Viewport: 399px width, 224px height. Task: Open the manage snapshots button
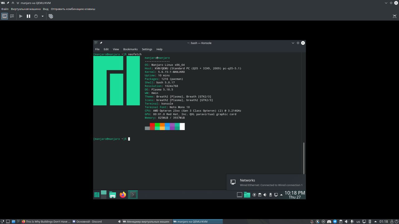(x=51, y=16)
